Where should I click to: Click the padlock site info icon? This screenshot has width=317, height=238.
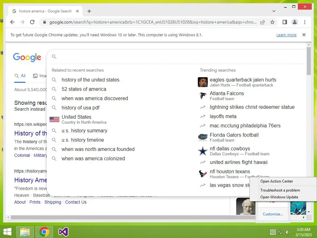click(45, 22)
